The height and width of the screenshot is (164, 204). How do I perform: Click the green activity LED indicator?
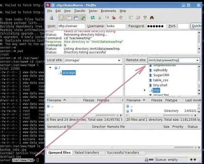tap(191, 159)
